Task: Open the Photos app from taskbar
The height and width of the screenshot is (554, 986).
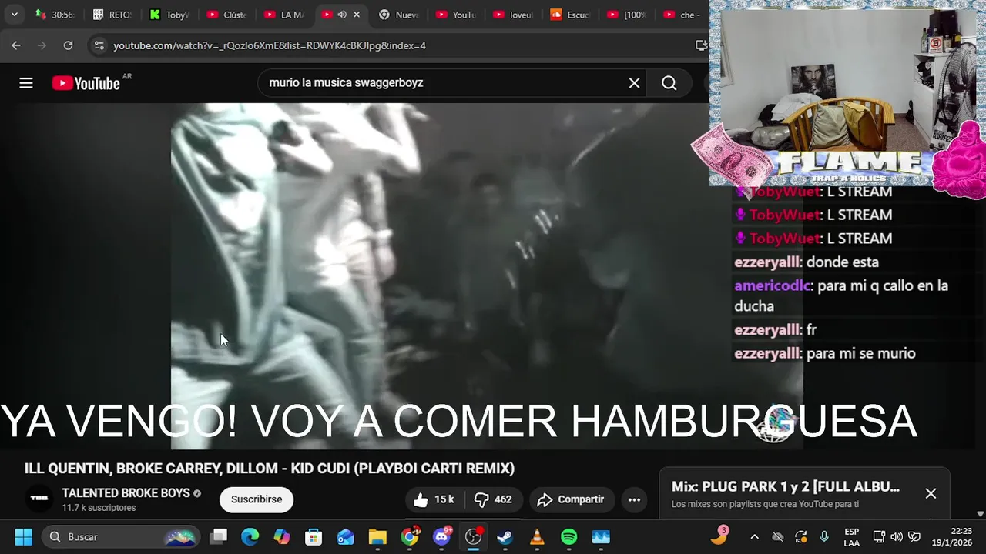Action: coord(601,536)
